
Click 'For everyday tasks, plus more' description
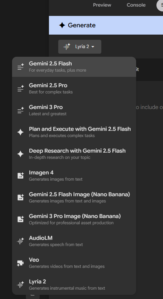pos(57,70)
